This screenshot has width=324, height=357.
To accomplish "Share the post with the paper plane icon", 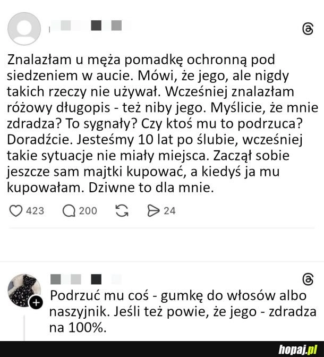I will 153,211.
